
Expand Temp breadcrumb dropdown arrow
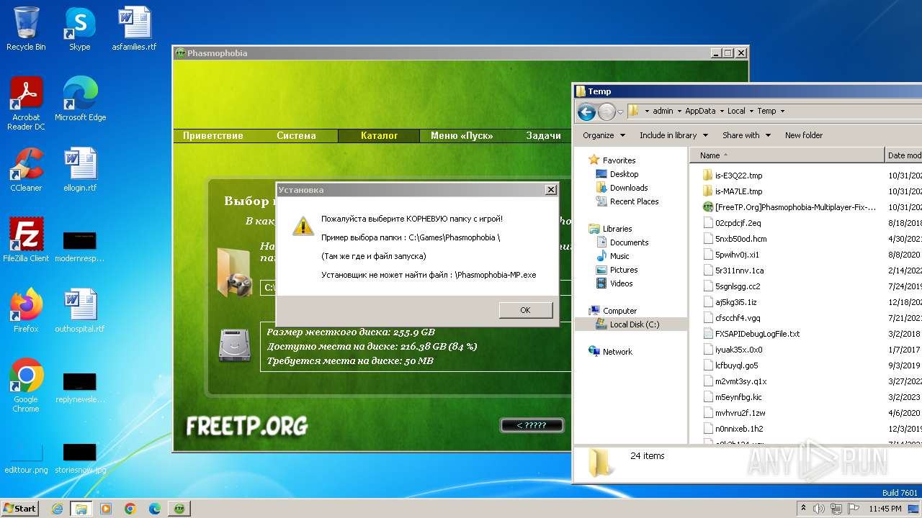[782, 112]
